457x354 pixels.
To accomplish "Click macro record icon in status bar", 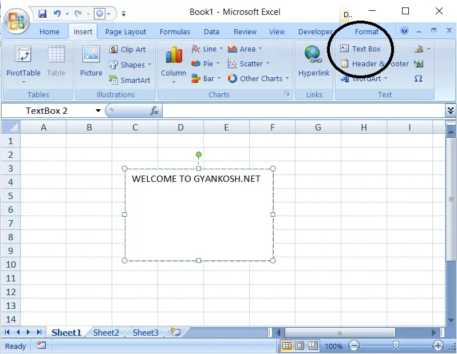I will pyautogui.click(x=41, y=345).
